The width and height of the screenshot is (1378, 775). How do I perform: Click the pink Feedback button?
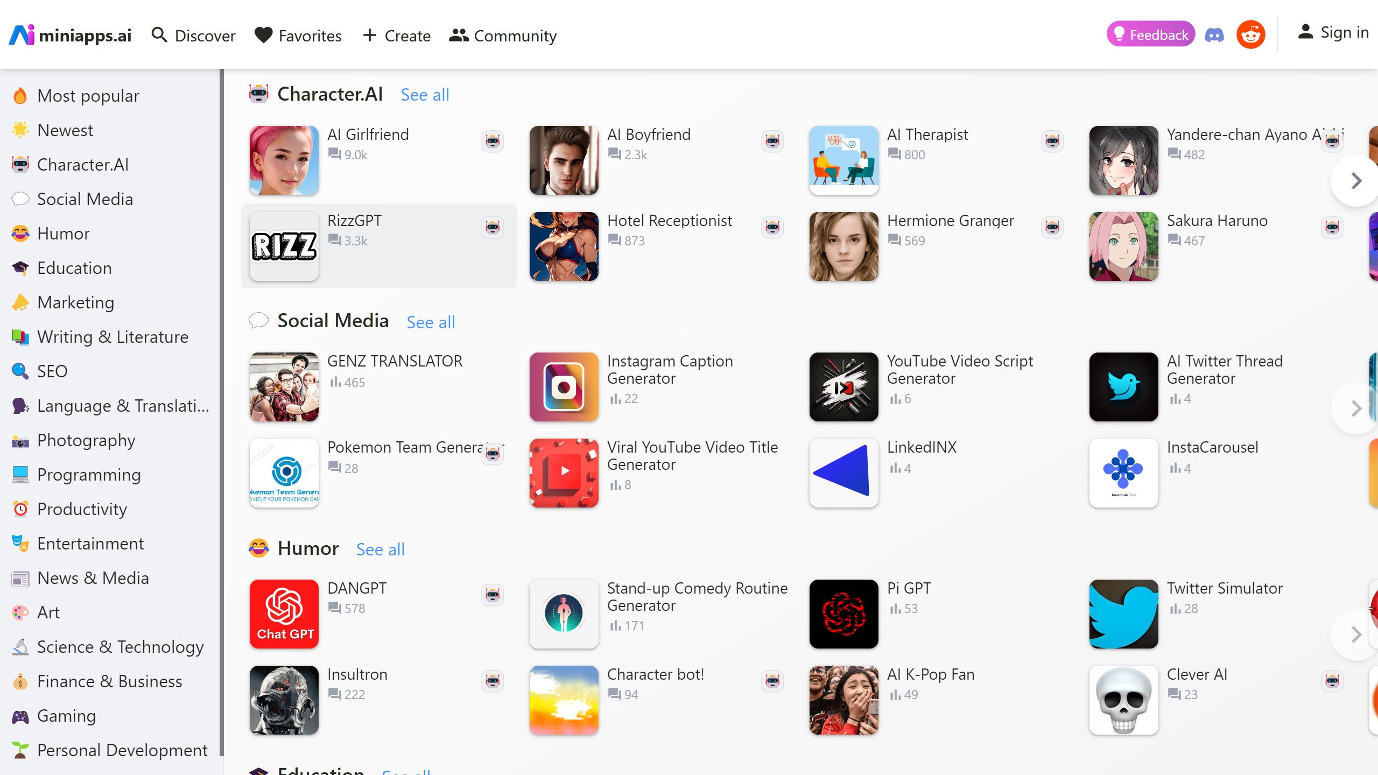[1150, 34]
